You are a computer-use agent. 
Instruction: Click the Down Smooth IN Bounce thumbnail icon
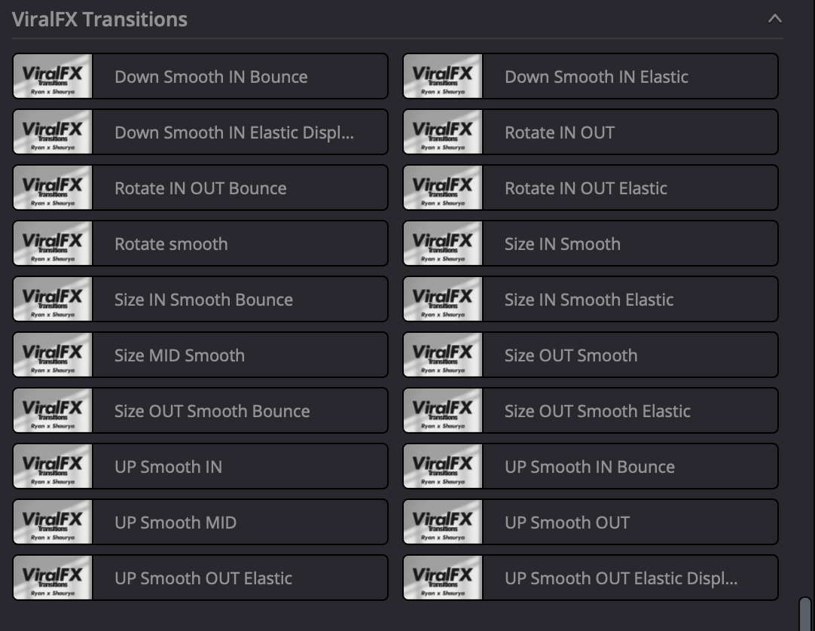click(53, 76)
